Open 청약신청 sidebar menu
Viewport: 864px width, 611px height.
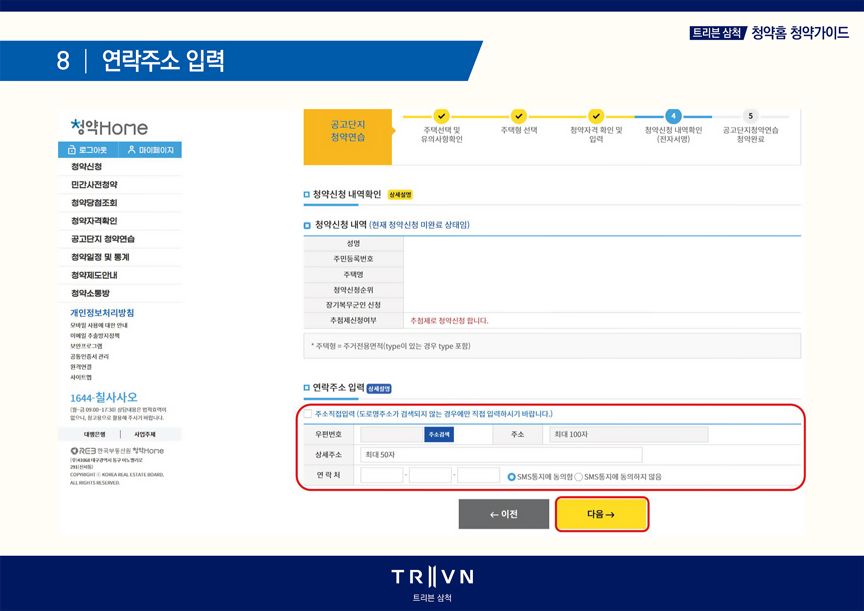click(x=86, y=166)
